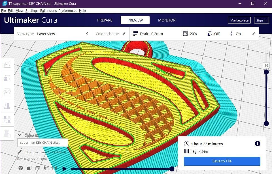Click the Draft profile layers icon
Screen dimensions: 272x174
pos(135,33)
